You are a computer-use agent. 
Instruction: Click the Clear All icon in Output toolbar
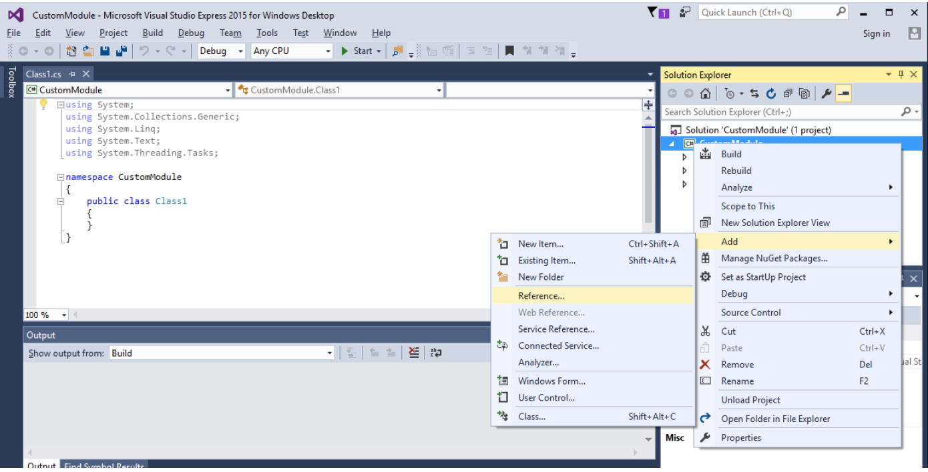click(414, 353)
